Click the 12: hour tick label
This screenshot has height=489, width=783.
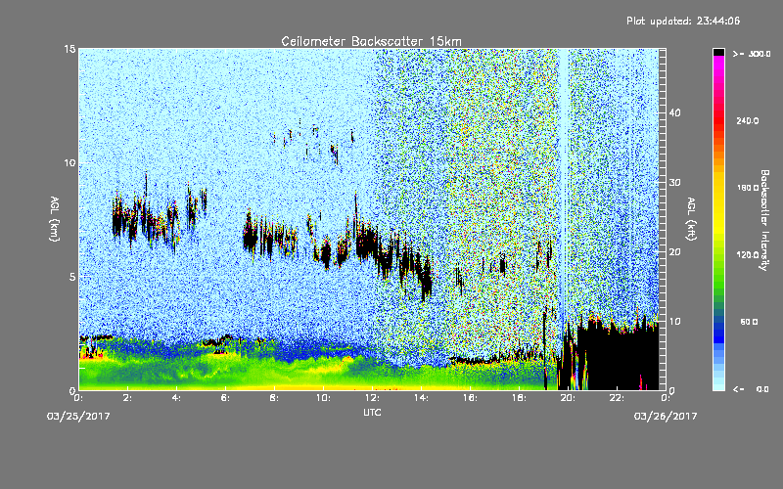tap(372, 398)
